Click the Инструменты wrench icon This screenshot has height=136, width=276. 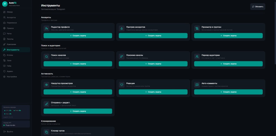tap(4, 50)
